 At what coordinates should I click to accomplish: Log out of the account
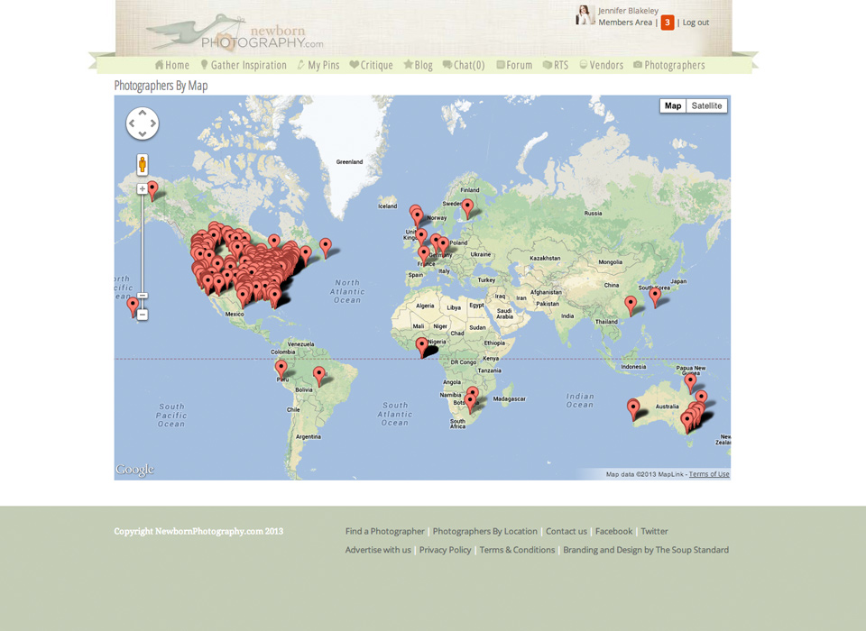(x=696, y=22)
